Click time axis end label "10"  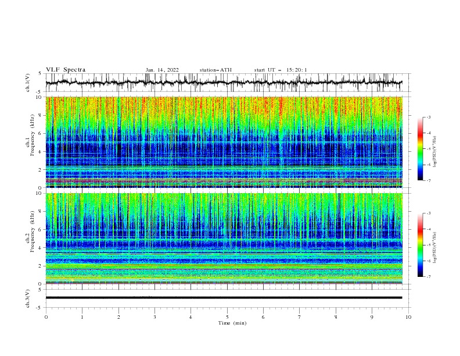pos(408,317)
